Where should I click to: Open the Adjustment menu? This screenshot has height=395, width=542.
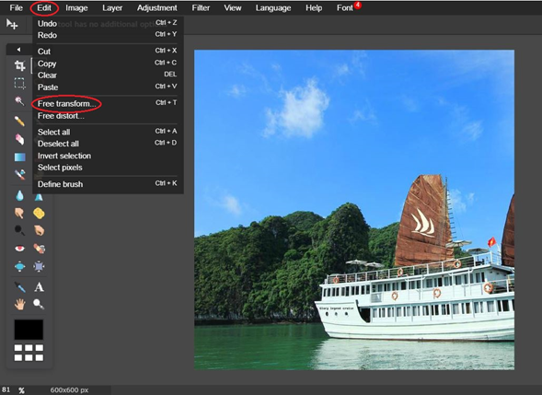click(157, 7)
